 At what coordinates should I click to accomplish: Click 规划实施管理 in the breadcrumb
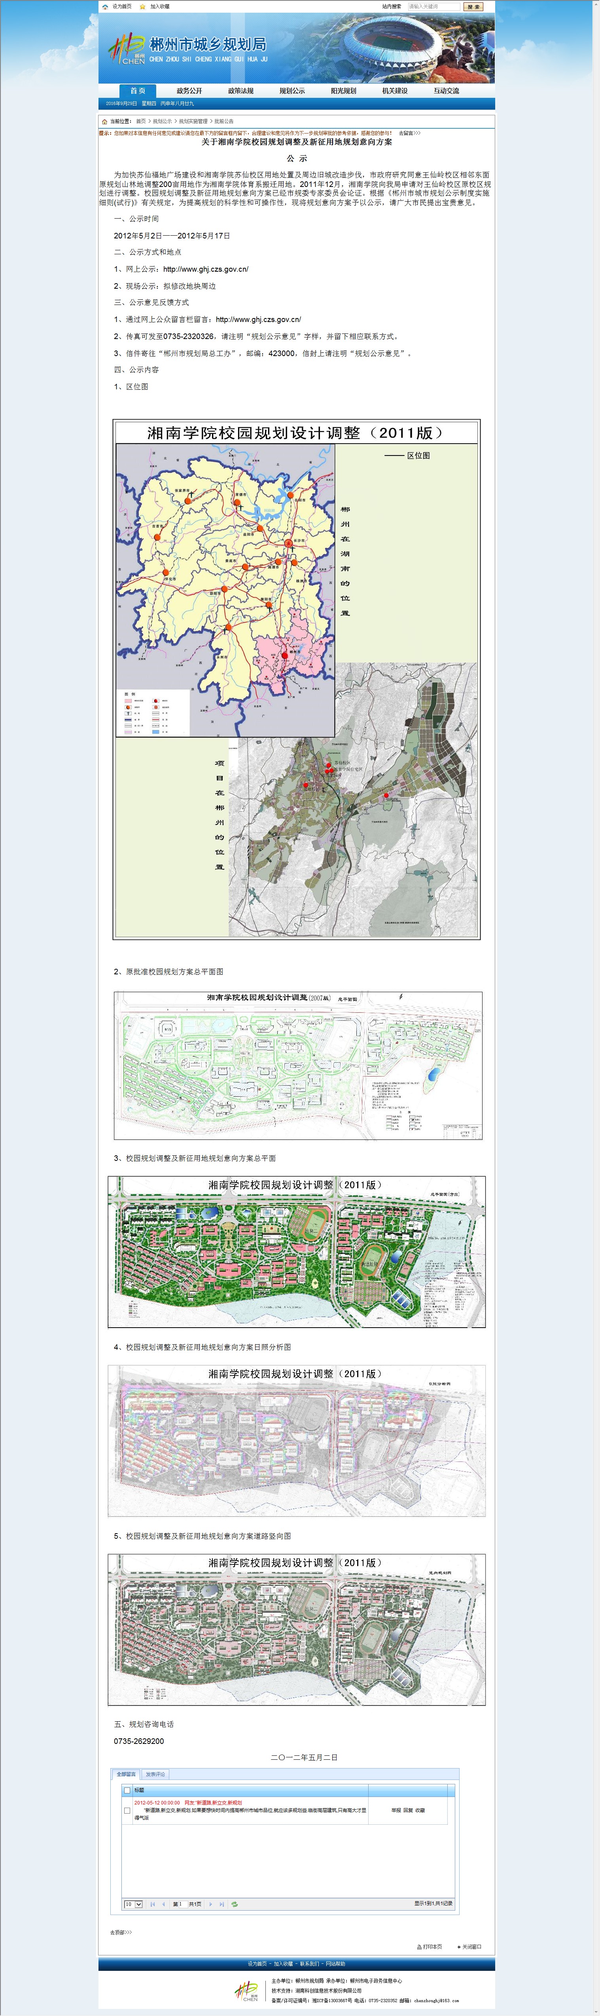[x=193, y=121]
